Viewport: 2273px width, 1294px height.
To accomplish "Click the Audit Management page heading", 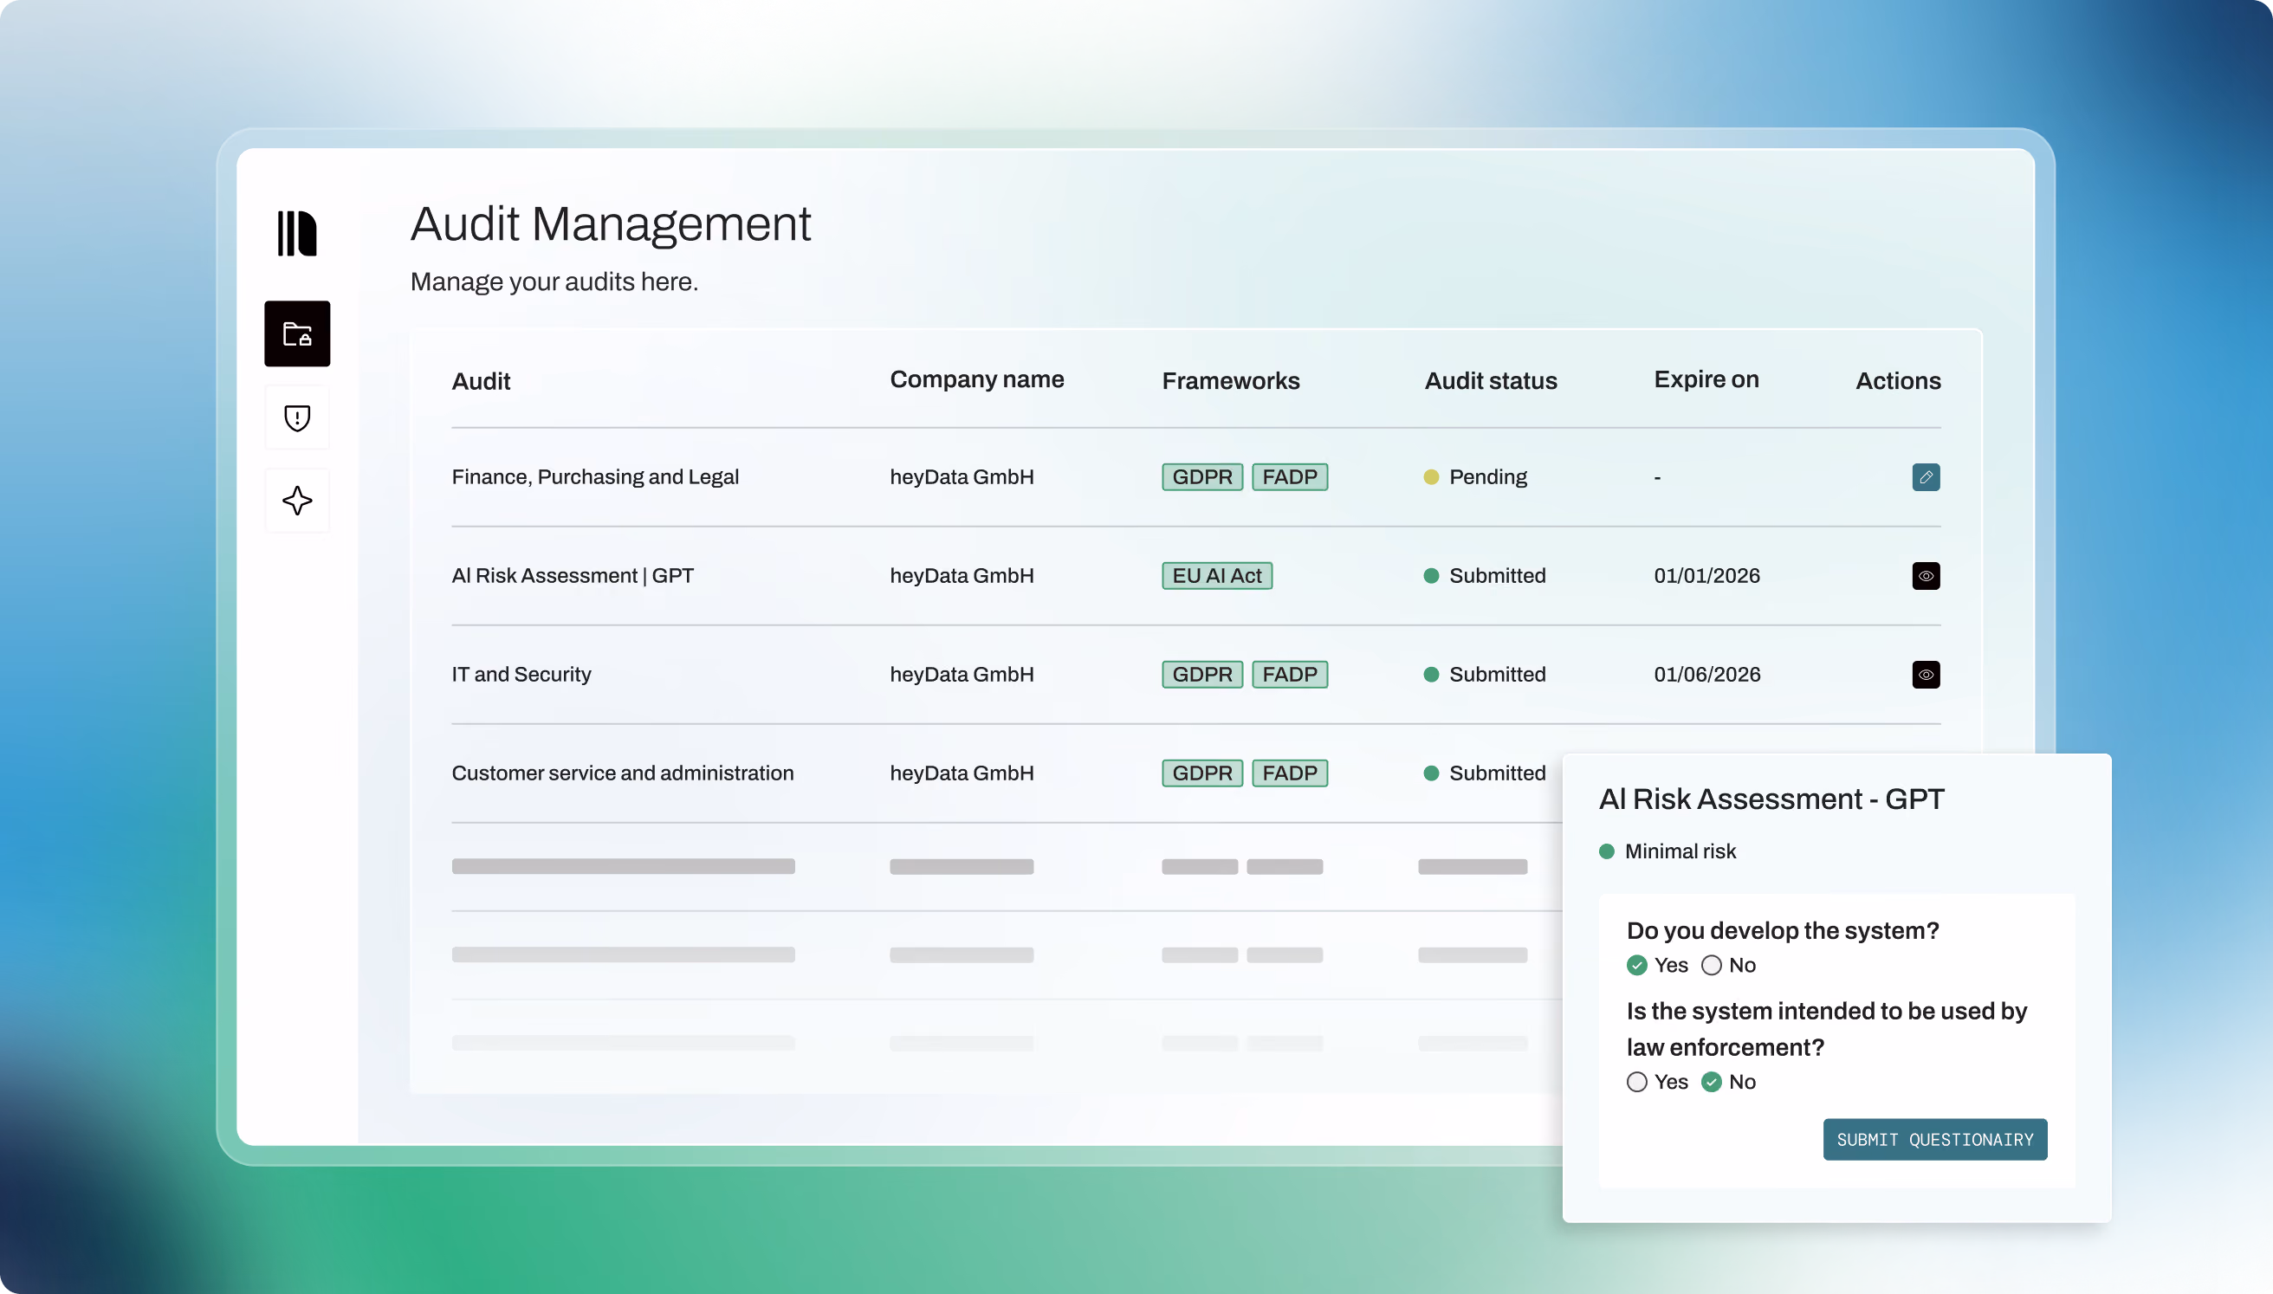I will tap(611, 223).
